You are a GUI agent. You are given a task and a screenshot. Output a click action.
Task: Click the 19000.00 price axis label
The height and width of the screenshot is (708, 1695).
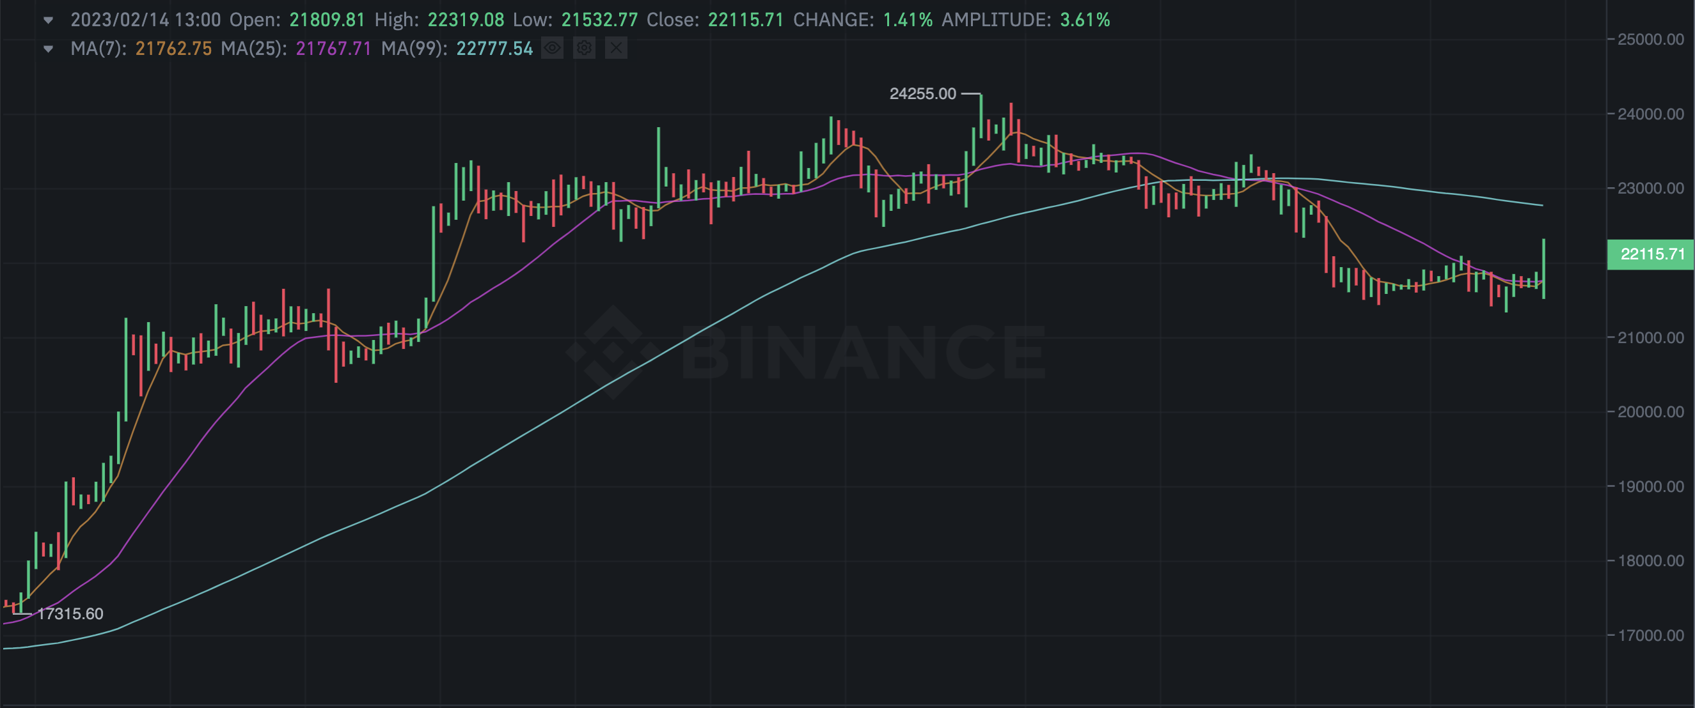(x=1650, y=487)
